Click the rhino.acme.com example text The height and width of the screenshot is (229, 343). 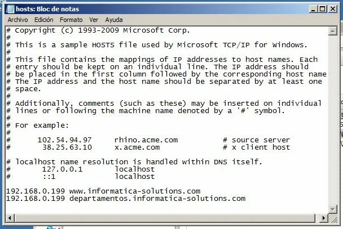[x=146, y=140]
